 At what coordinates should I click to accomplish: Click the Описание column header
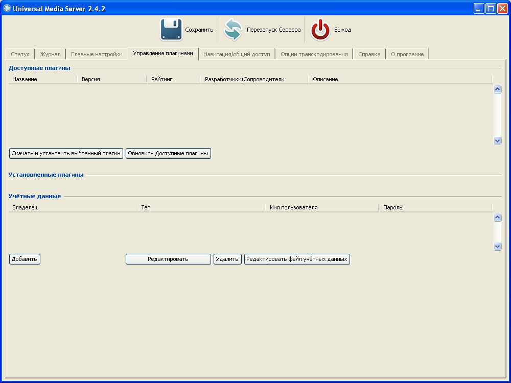tap(400, 79)
